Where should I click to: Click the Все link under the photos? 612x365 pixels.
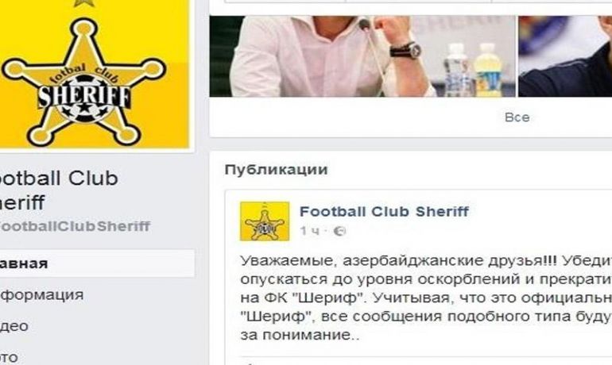(x=517, y=117)
